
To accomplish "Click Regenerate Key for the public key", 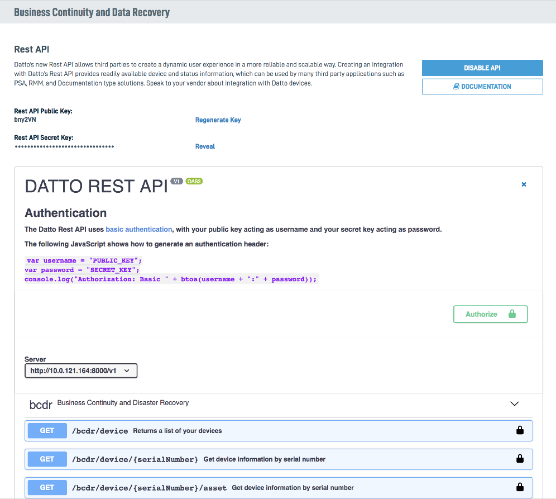I will point(218,120).
